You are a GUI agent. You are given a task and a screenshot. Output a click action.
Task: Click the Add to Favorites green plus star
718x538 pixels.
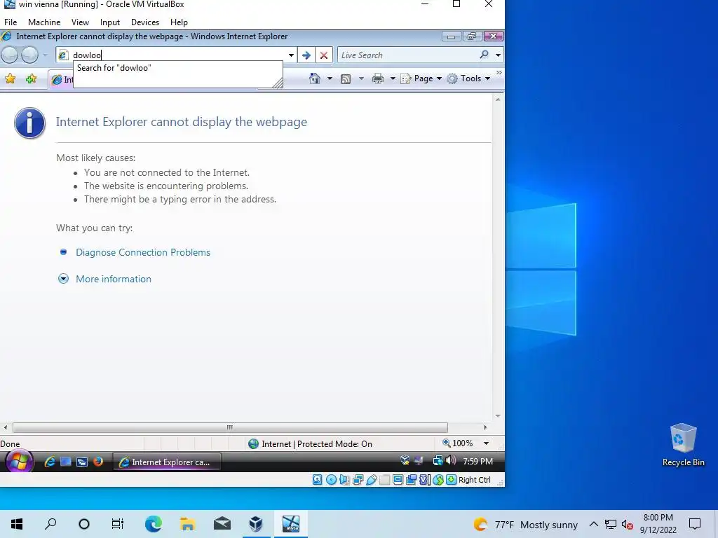coord(31,78)
